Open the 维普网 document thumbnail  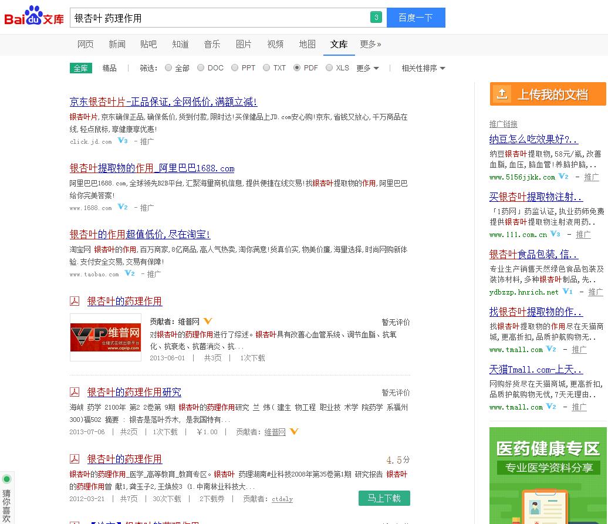tap(106, 337)
